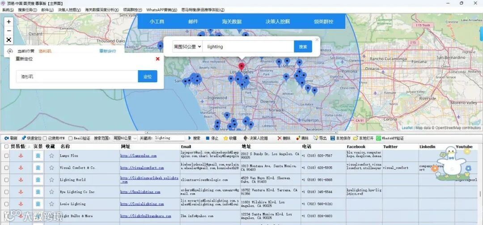This screenshot has width=483, height=225.
Task: Select the 海关数据 blue tab
Action: click(232, 21)
